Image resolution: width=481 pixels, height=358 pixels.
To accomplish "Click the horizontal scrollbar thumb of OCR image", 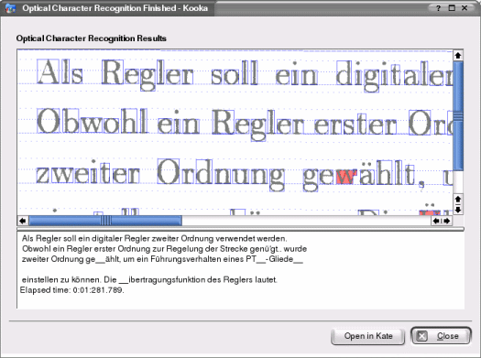I will (x=105, y=221).
